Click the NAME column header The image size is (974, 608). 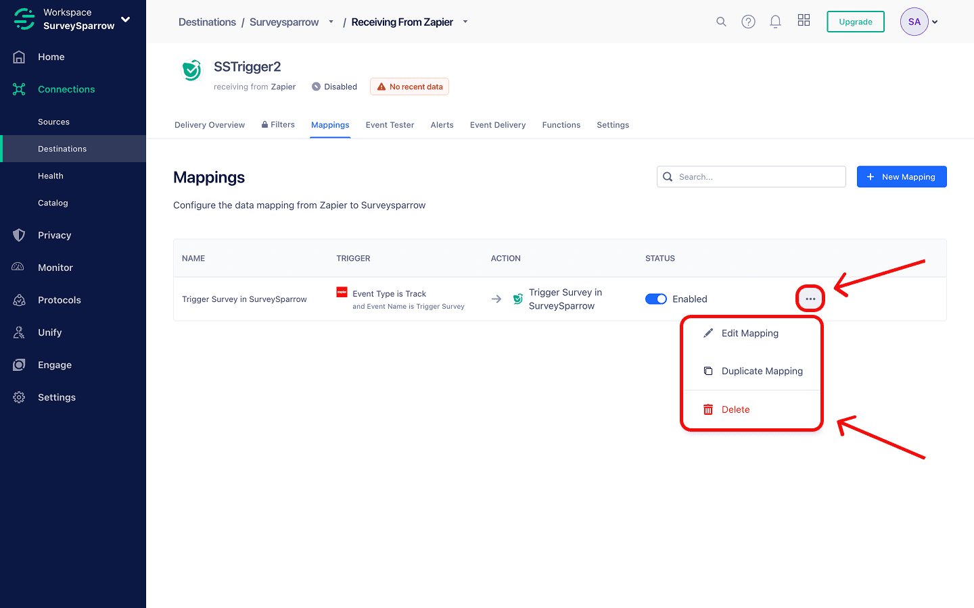click(193, 259)
